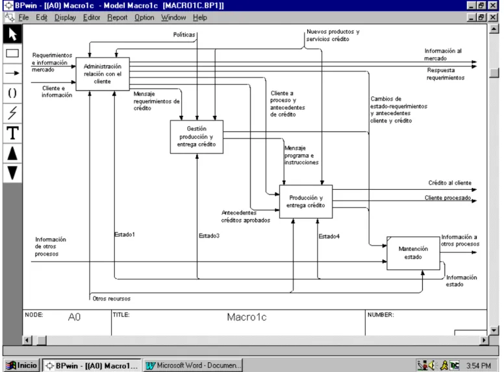Click the Políticas arrow label
This screenshot has height=372, width=504.
point(184,34)
